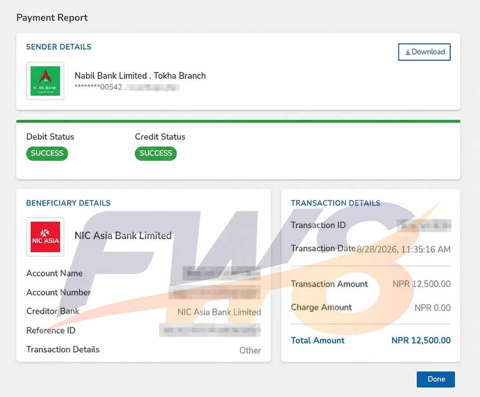Click the Credit Status SUCCESS badge

(x=156, y=153)
